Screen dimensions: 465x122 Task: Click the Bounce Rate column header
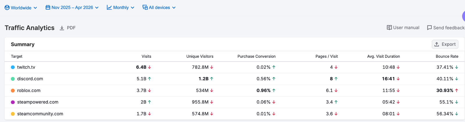pyautogui.click(x=447, y=56)
